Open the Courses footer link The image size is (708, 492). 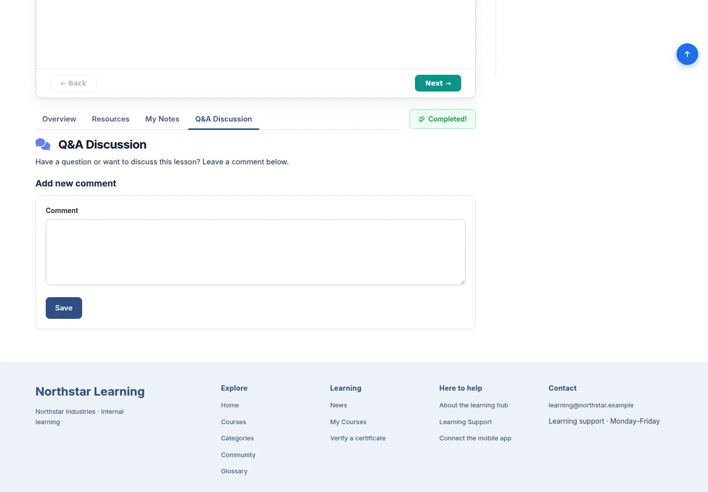click(234, 422)
